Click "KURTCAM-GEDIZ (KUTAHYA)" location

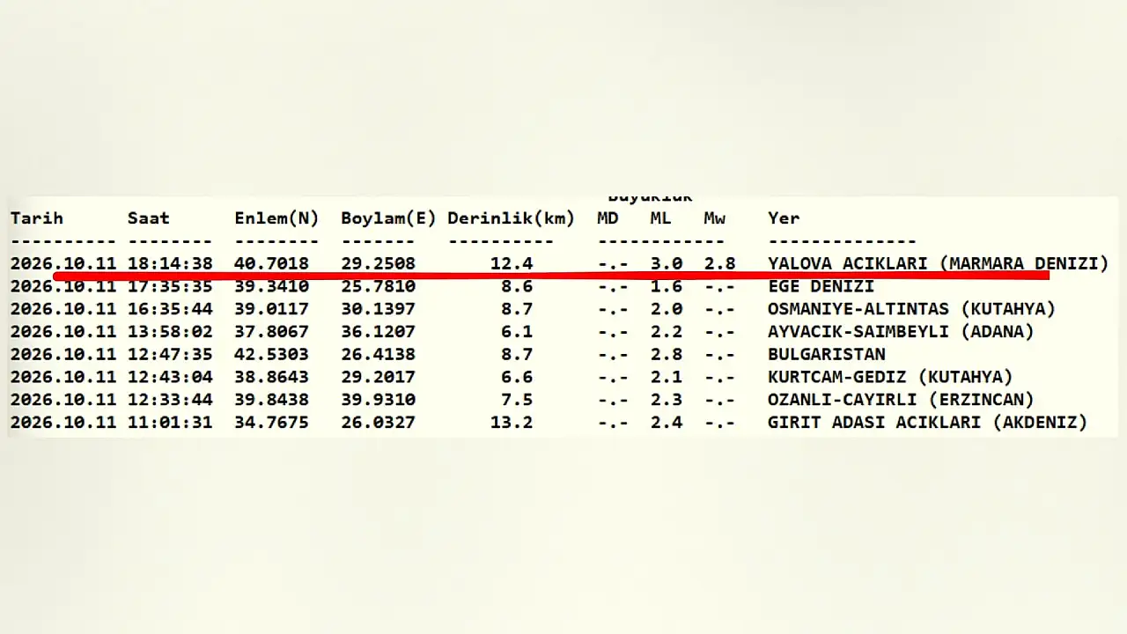coord(890,377)
